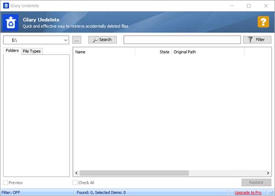Viewport: 275px width, 196px height.
Task: Close the Glary Undelete window
Action: point(266,6)
